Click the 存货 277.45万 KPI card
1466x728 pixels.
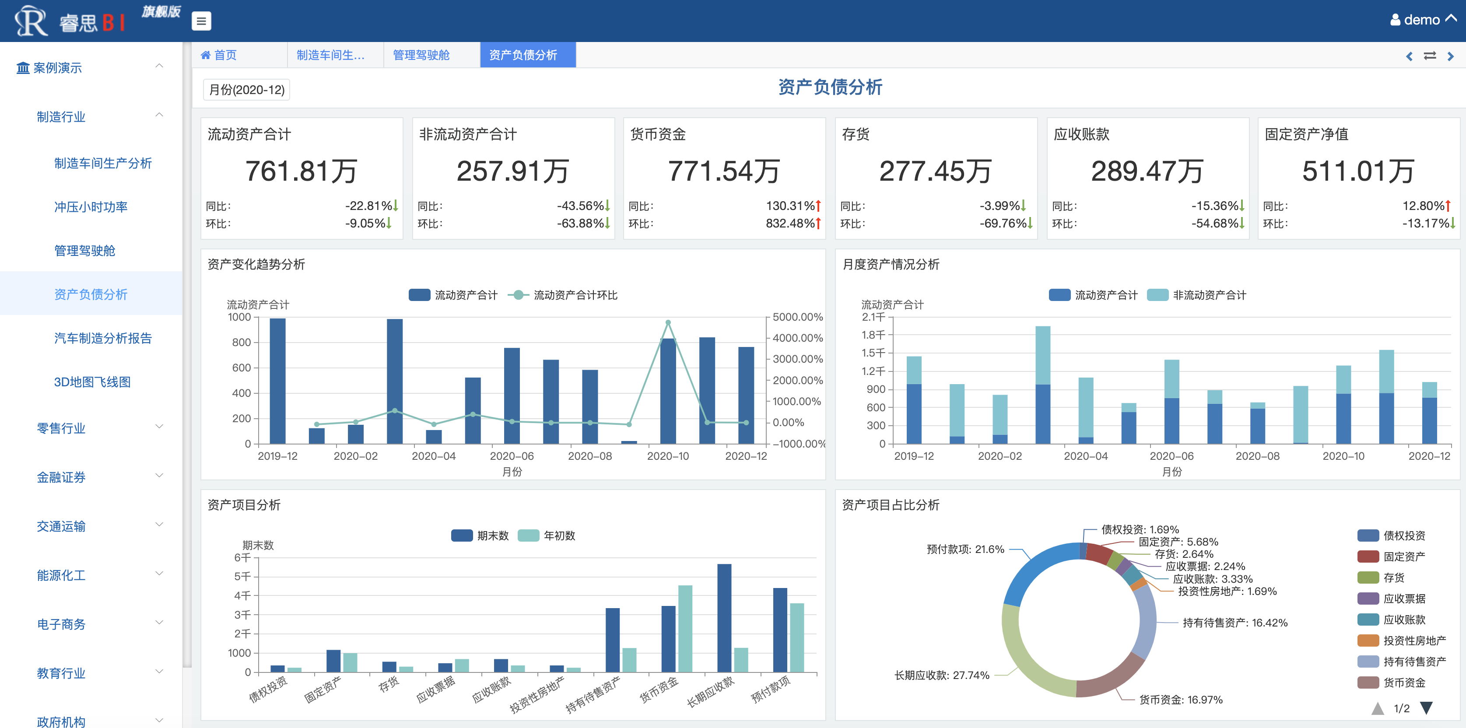click(936, 178)
